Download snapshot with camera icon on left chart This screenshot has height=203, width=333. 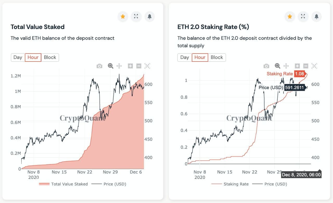99,66
